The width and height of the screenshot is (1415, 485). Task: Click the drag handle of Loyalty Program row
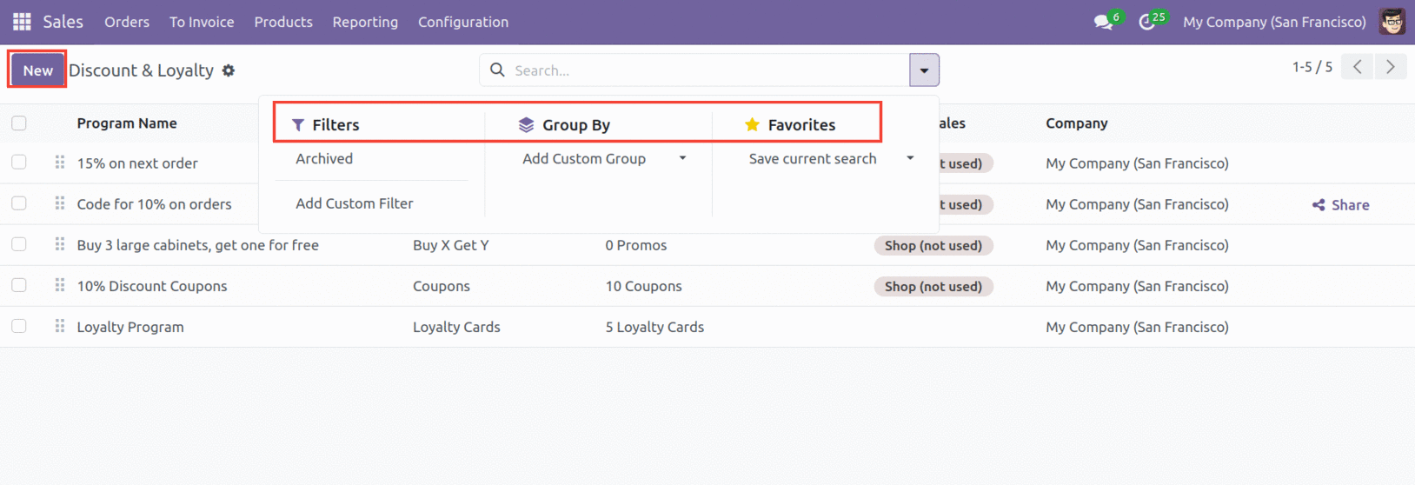60,327
